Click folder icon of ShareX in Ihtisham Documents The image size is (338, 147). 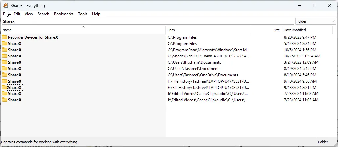pos(5,62)
